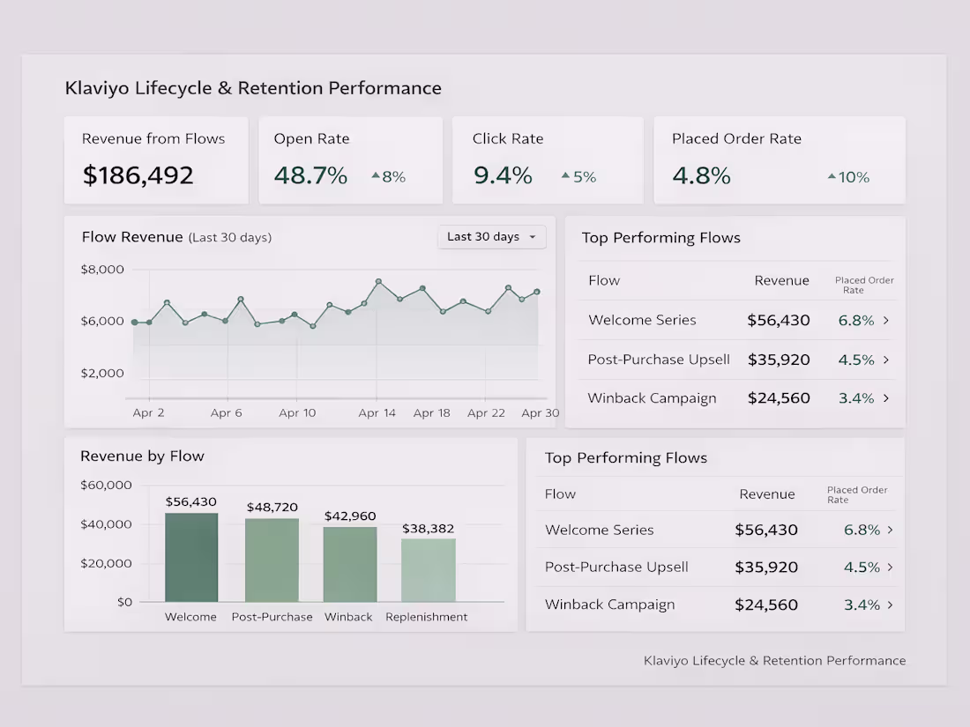Open the Last 30 days dropdown
Screen dimensions: 970x727
pyautogui.click(x=492, y=237)
